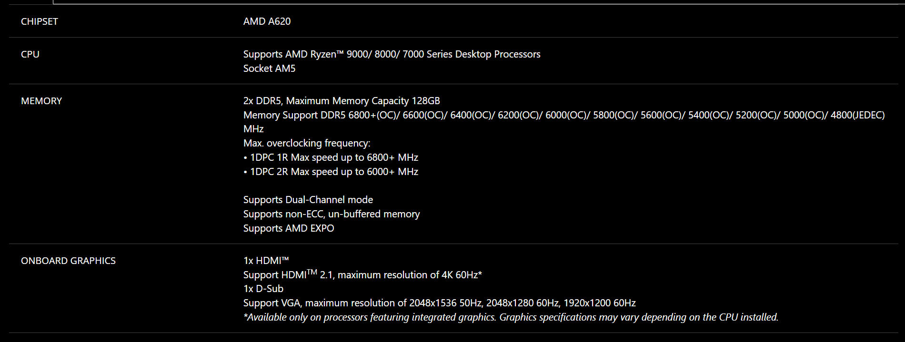Click the Supports AMD EXPO line
The image size is (905, 342).
coord(289,228)
